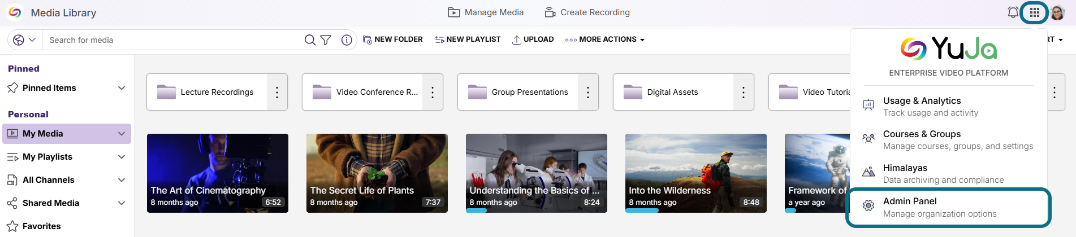This screenshot has width=1076, height=237.
Task: Click UPLOAD
Action: (533, 39)
